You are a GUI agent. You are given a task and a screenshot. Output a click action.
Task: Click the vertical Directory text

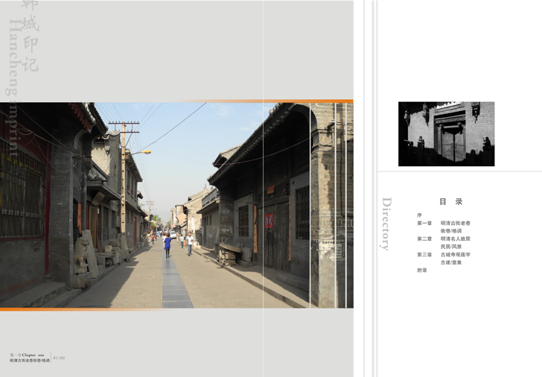tap(386, 224)
